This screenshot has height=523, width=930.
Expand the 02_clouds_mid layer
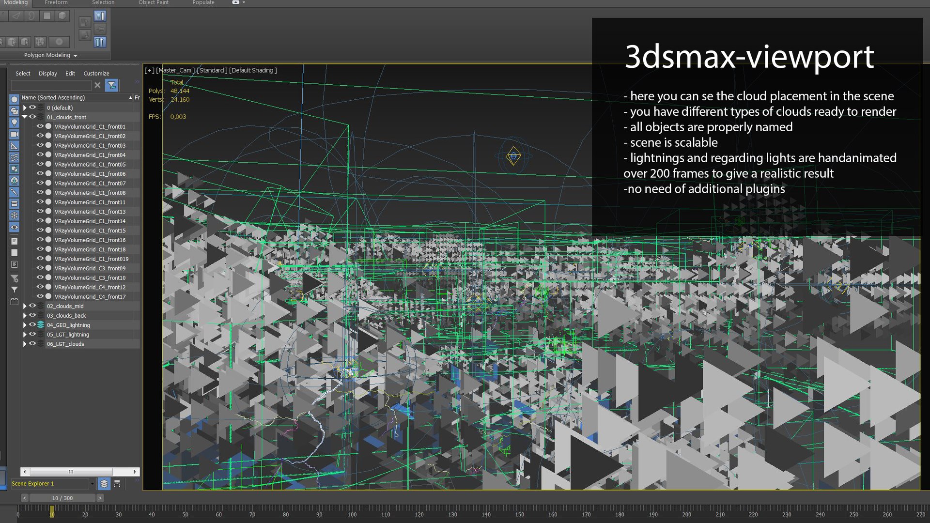[25, 306]
